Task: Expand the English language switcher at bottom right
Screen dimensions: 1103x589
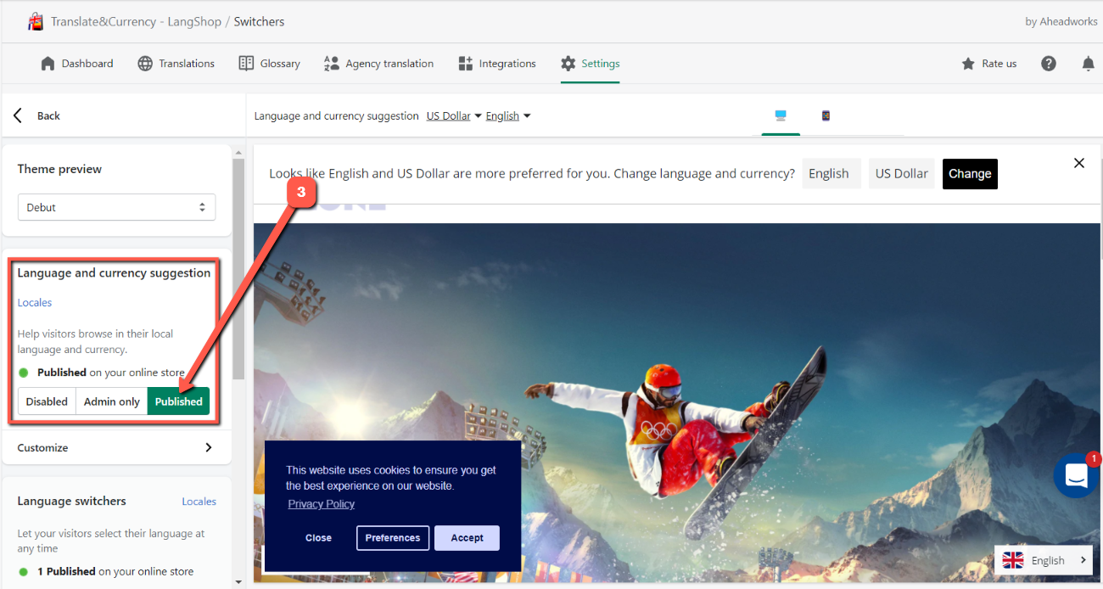Action: [x=1044, y=560]
